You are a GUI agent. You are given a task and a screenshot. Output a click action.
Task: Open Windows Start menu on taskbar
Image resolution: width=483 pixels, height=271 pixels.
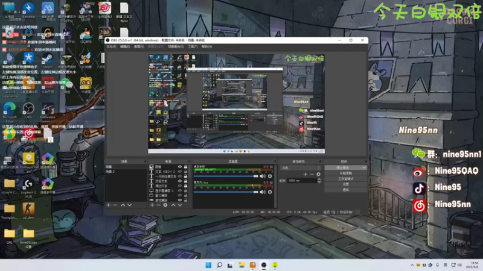click(208, 265)
